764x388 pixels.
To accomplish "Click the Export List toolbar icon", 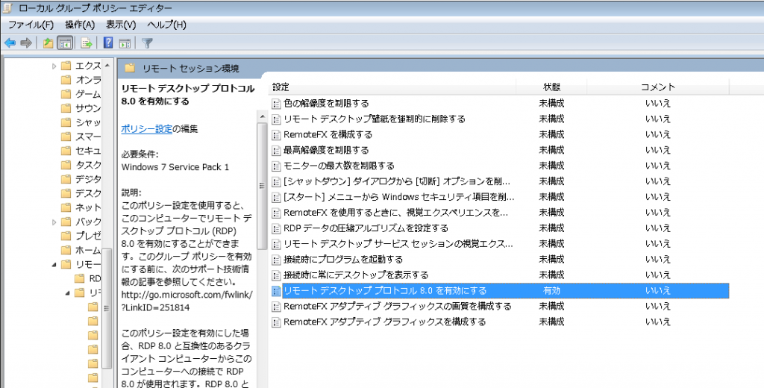I will [x=87, y=43].
